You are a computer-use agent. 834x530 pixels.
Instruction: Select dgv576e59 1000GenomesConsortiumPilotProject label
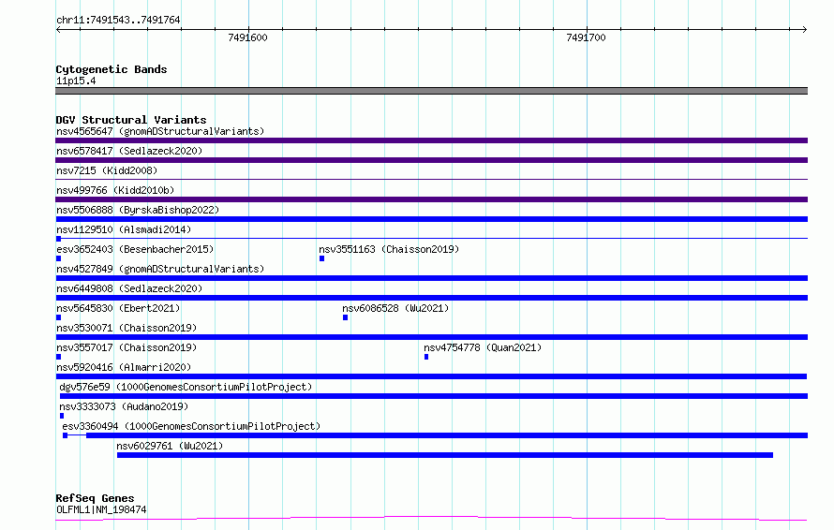tap(186, 387)
